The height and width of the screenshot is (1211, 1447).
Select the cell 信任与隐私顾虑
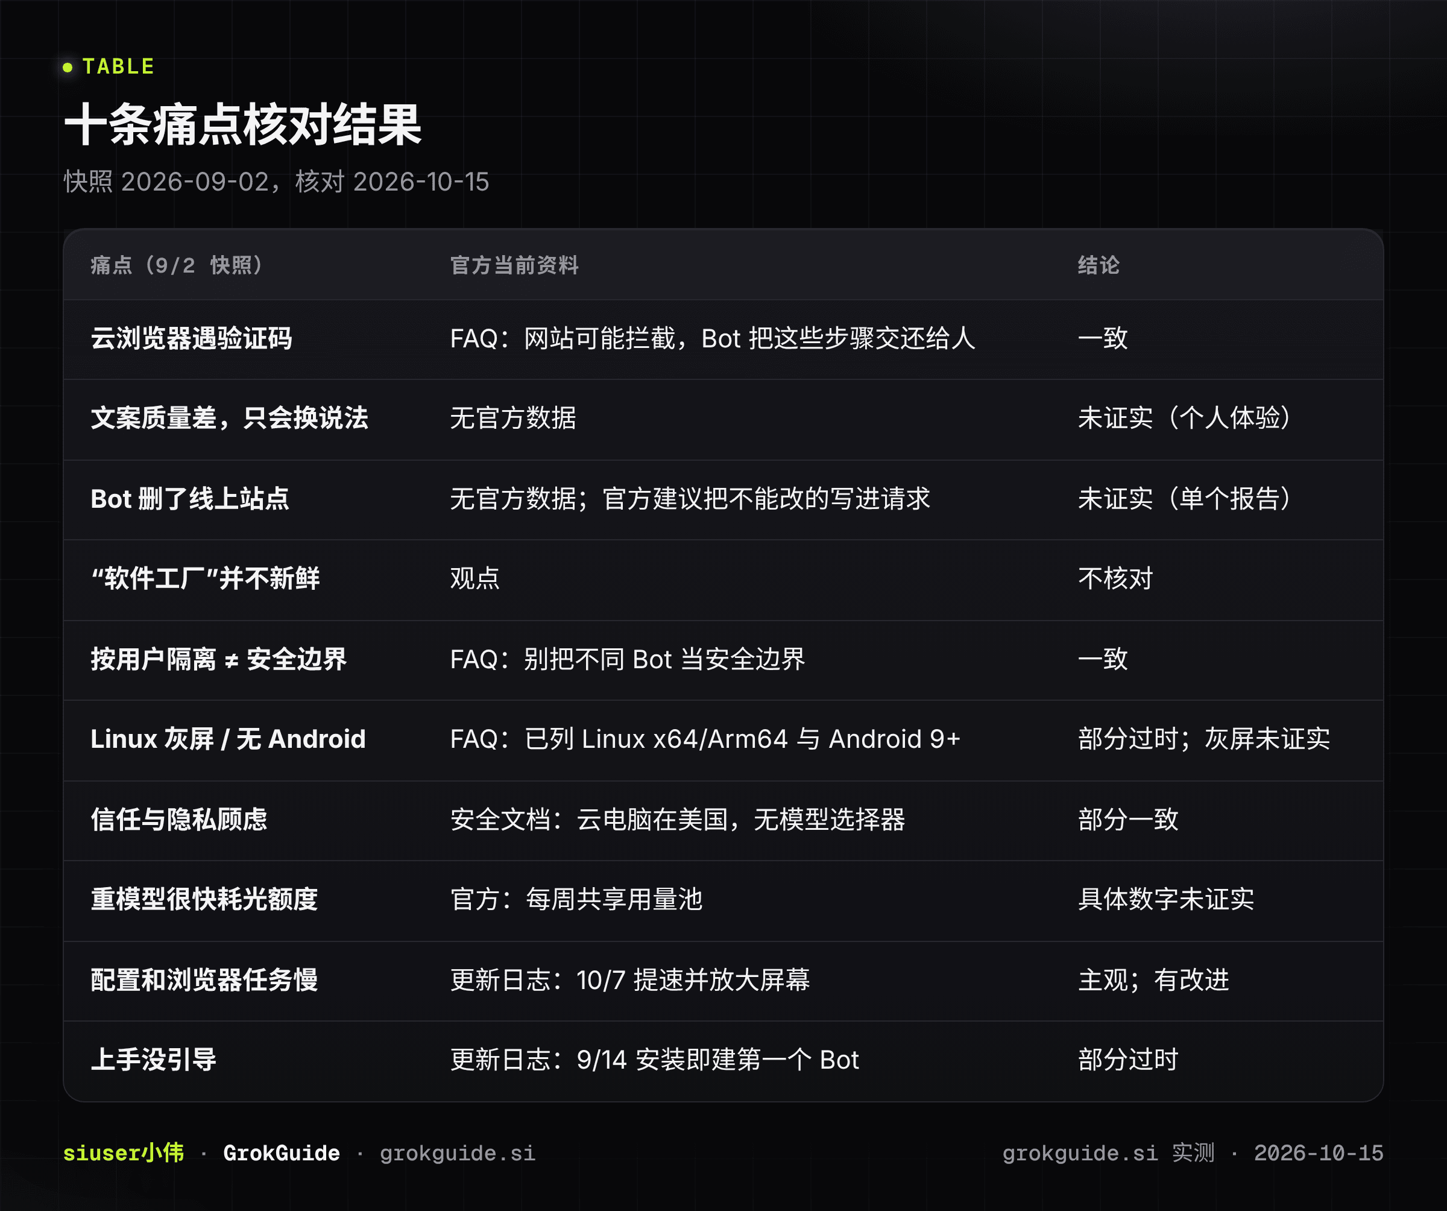(178, 820)
